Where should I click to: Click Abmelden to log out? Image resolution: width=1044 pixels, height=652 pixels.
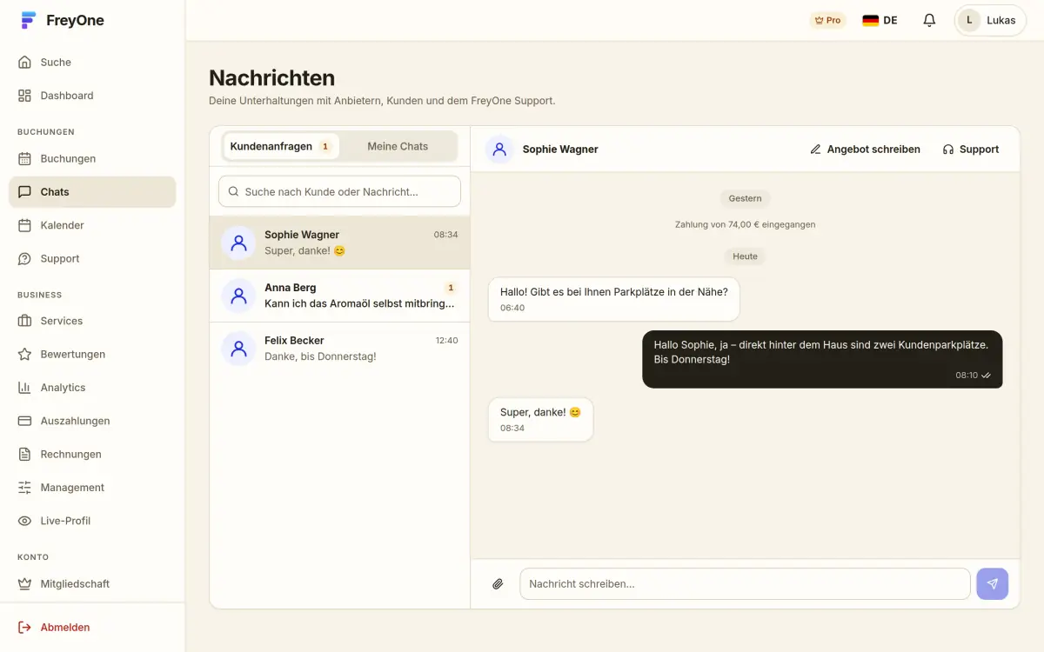point(92,628)
